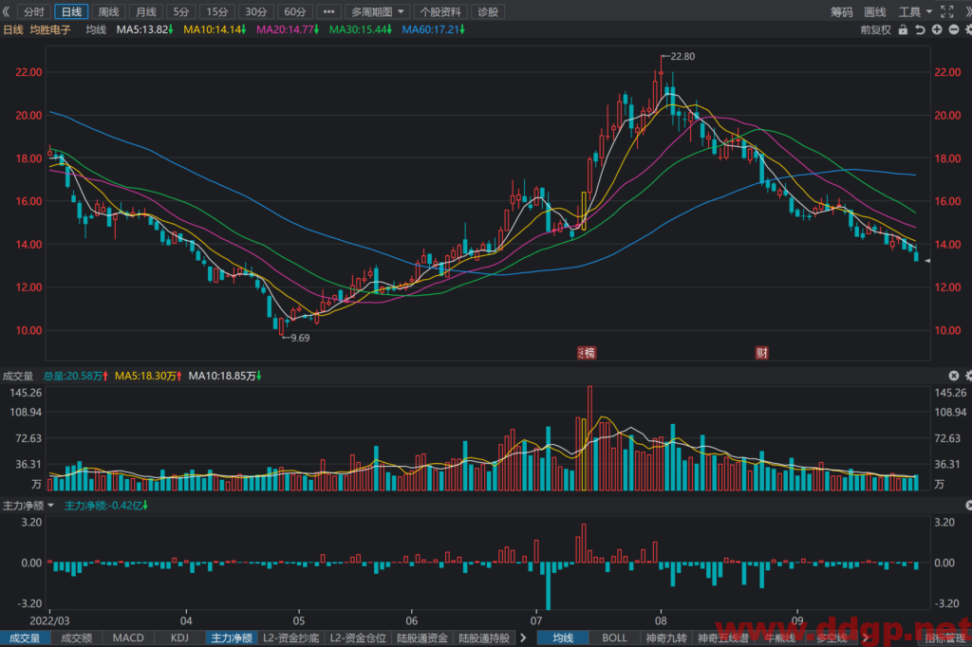Viewport: 972px width, 647px height.
Task: Select the 主力净额 indicator tab
Action: pos(232,638)
